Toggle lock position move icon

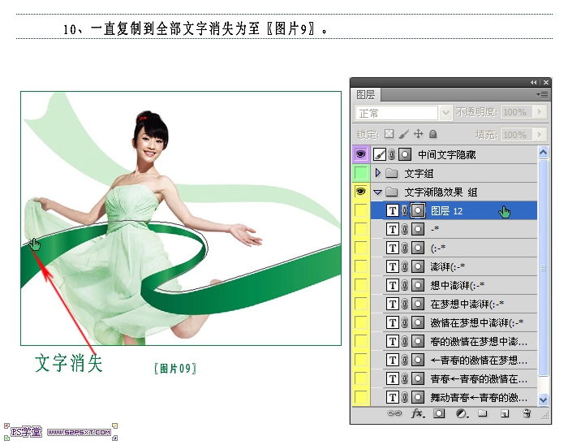point(419,134)
